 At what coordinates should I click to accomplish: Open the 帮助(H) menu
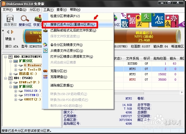(75, 10)
